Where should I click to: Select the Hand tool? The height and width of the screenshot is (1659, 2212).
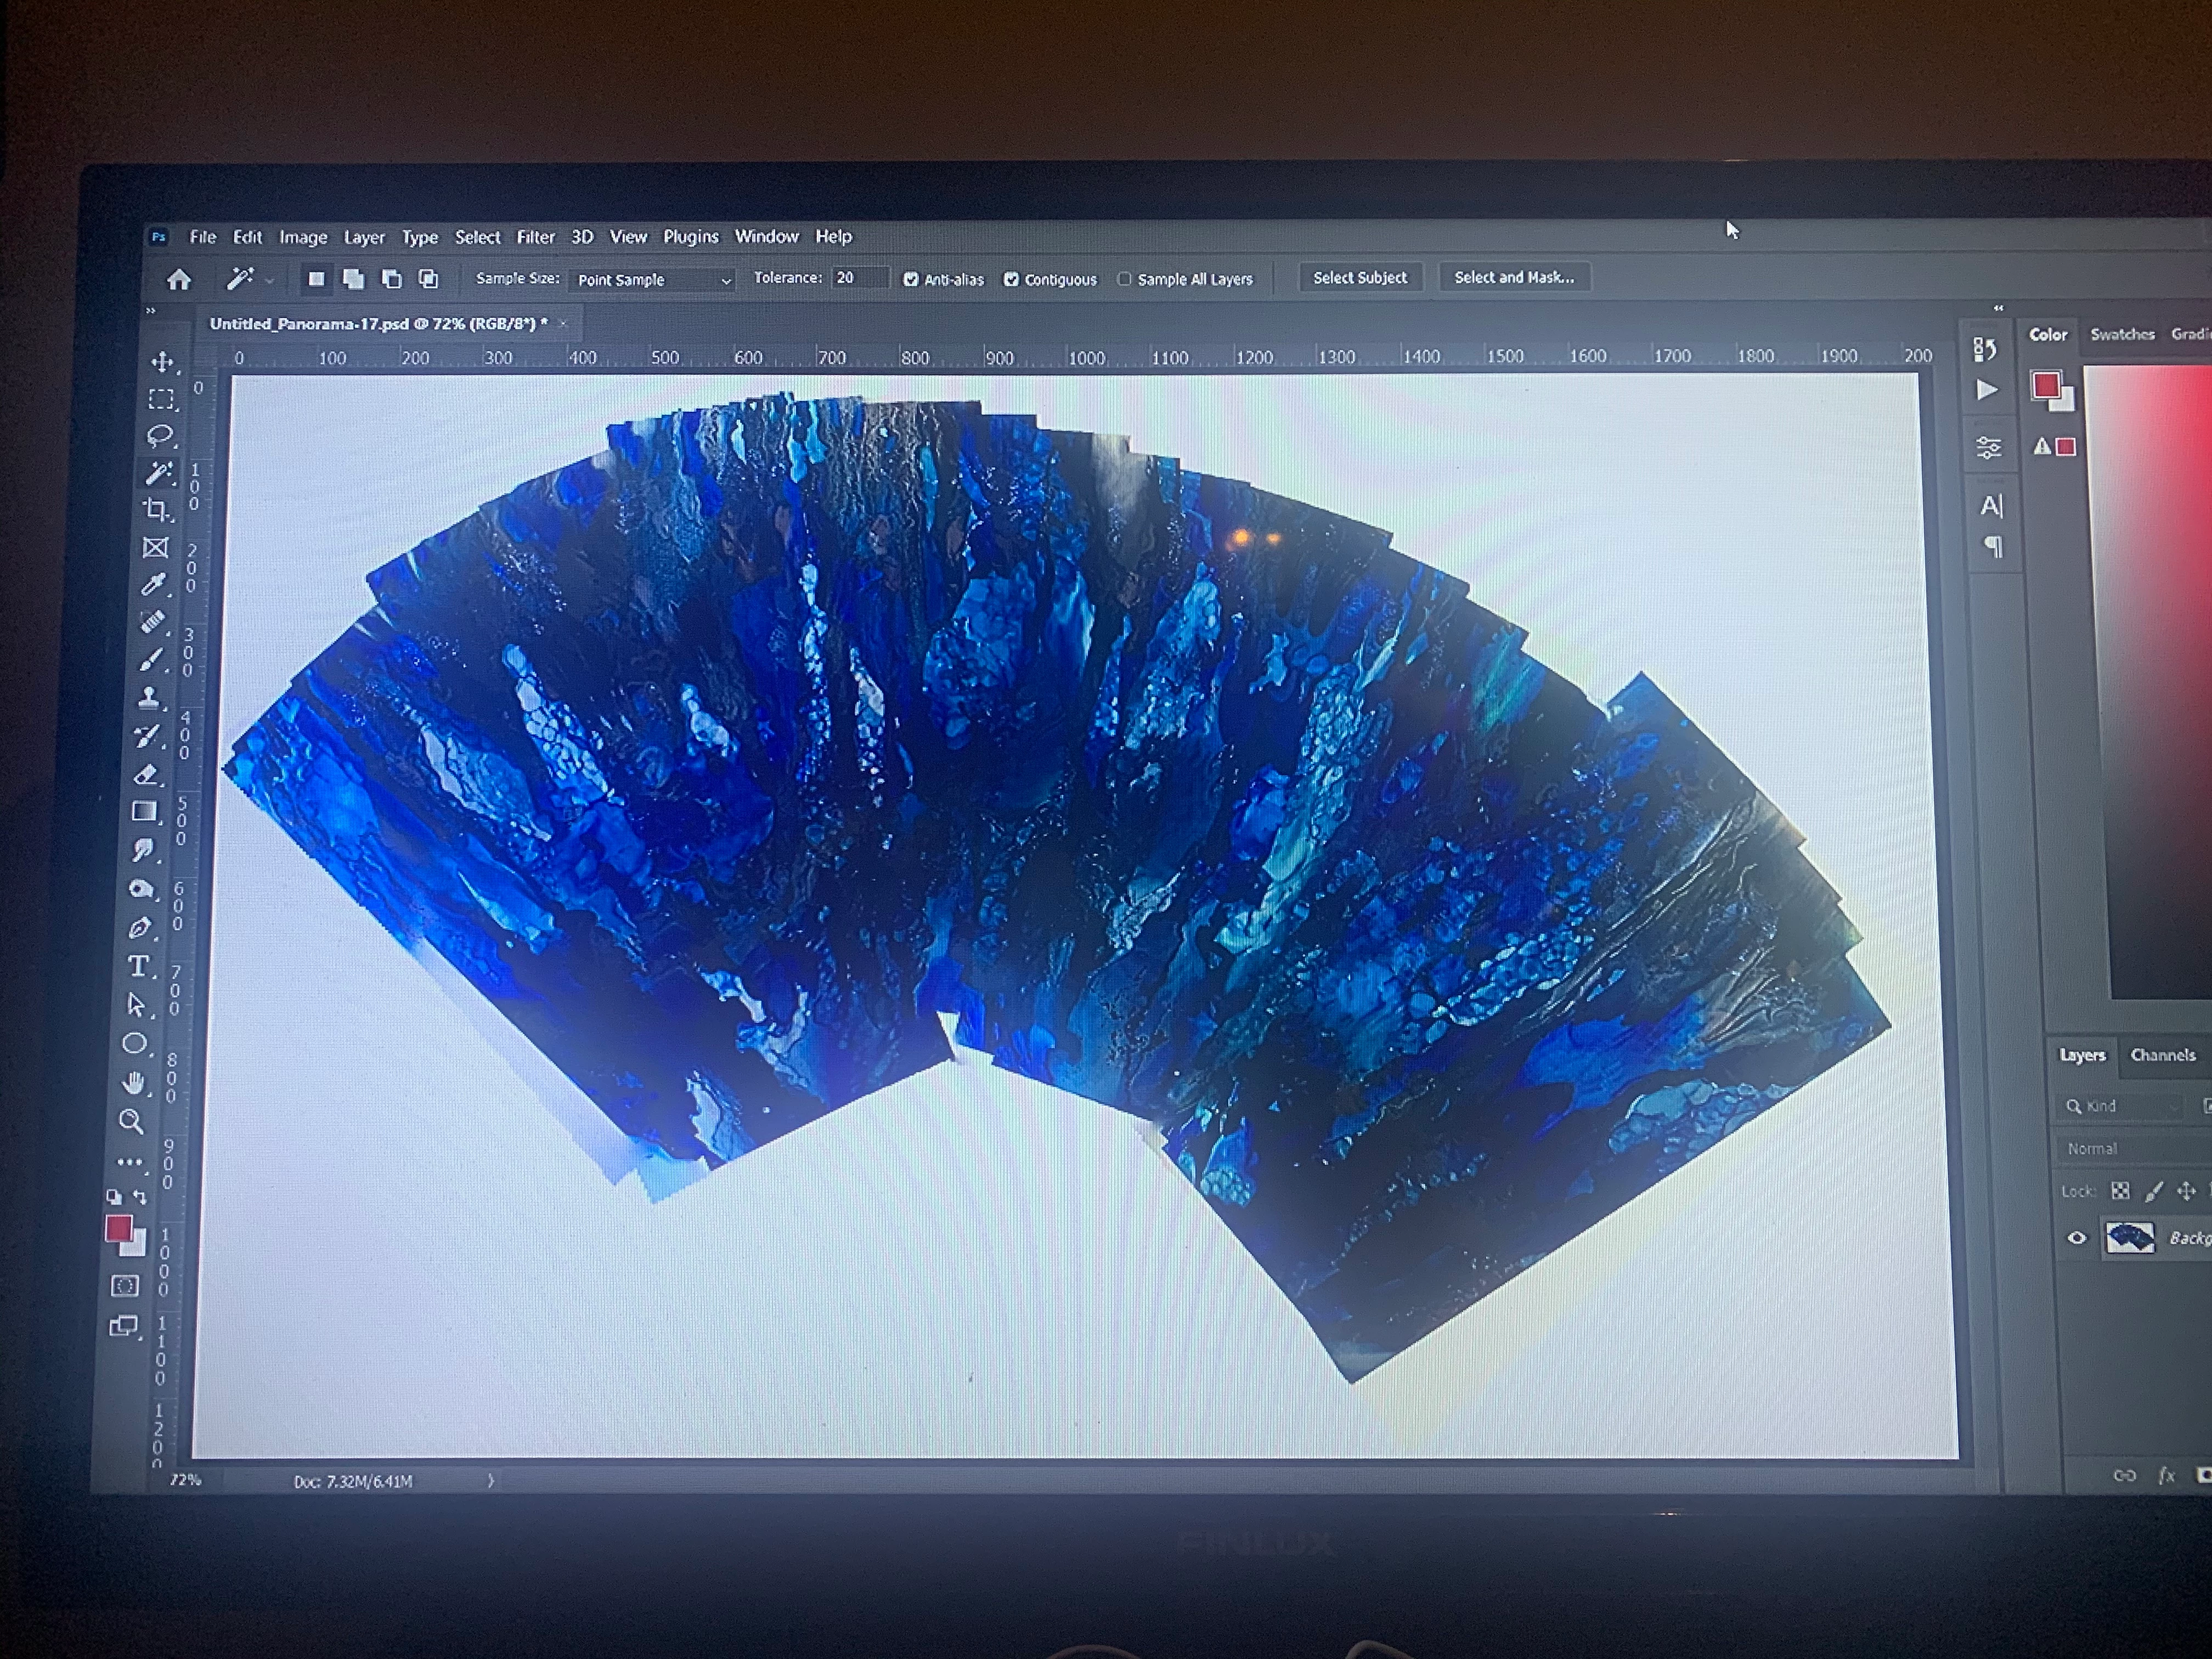click(x=133, y=1083)
